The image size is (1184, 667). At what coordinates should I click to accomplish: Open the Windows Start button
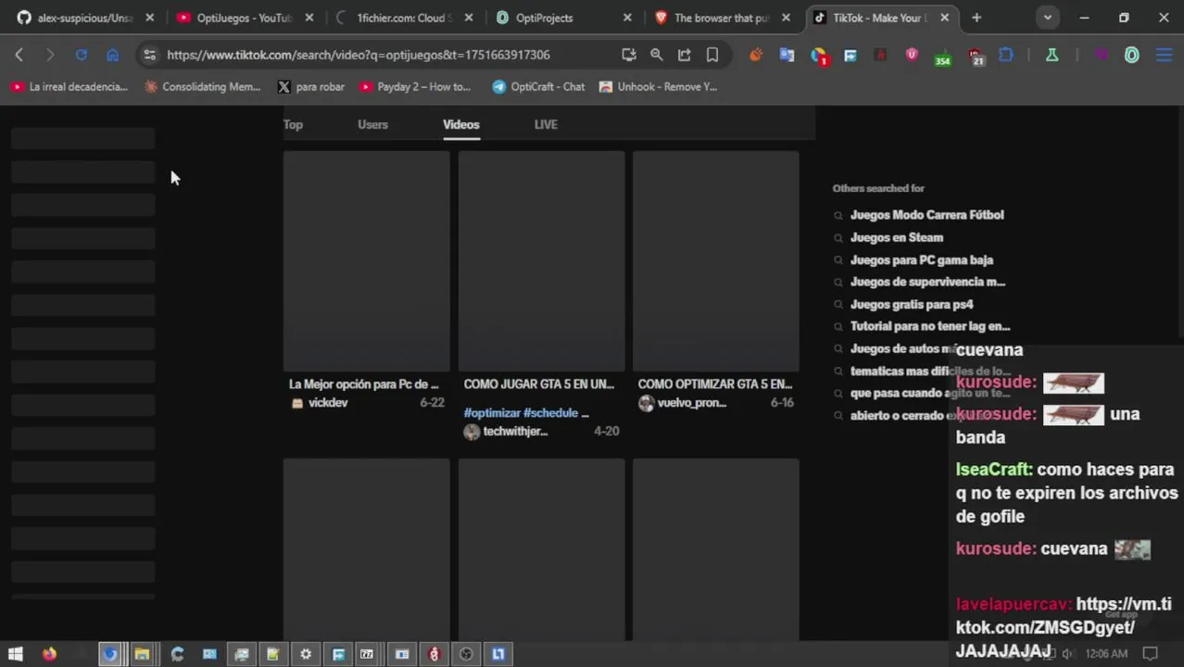tap(16, 654)
